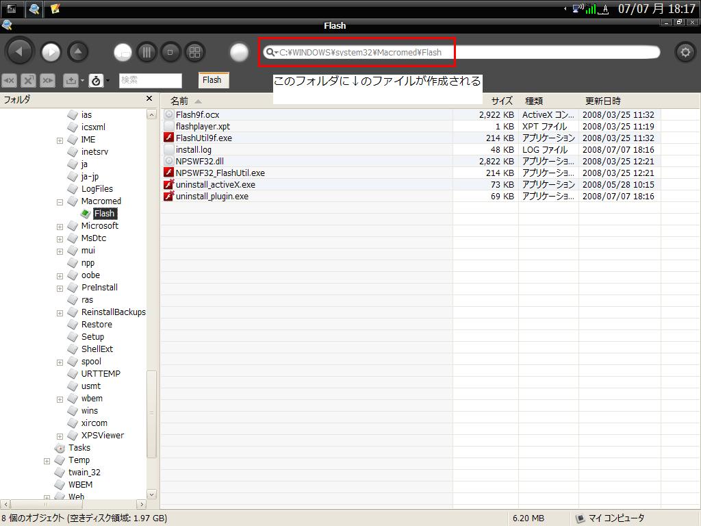Go back with the left-arrow navigation button
Viewport: 701px width, 526px height.
click(x=19, y=52)
